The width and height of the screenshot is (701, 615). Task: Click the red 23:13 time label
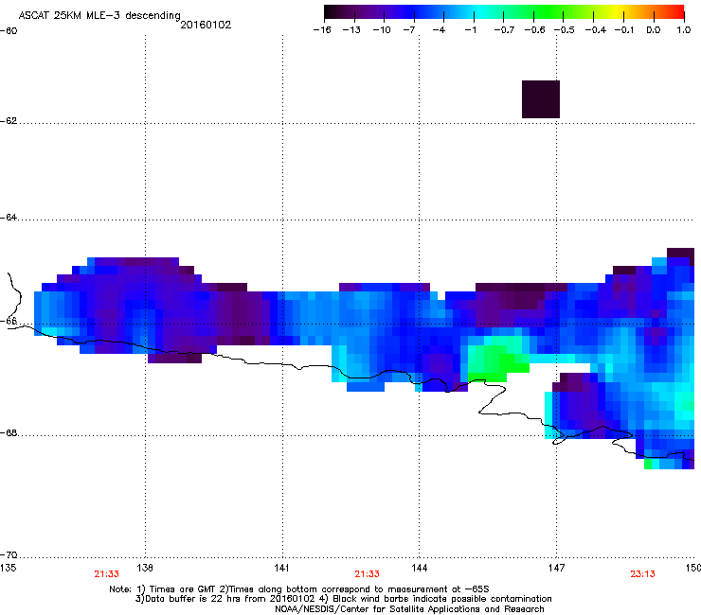tap(642, 574)
